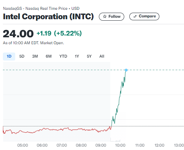Image resolution: width=184 pixels, height=150 pixels.
Task: Switch chart range to 6M
Action: tap(49, 57)
